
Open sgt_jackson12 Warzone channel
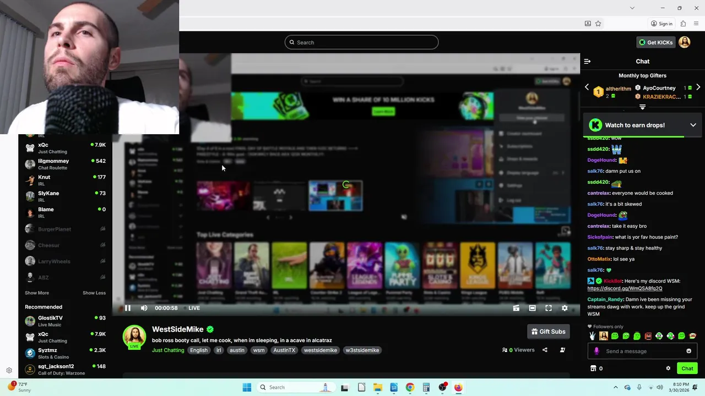pos(65,369)
